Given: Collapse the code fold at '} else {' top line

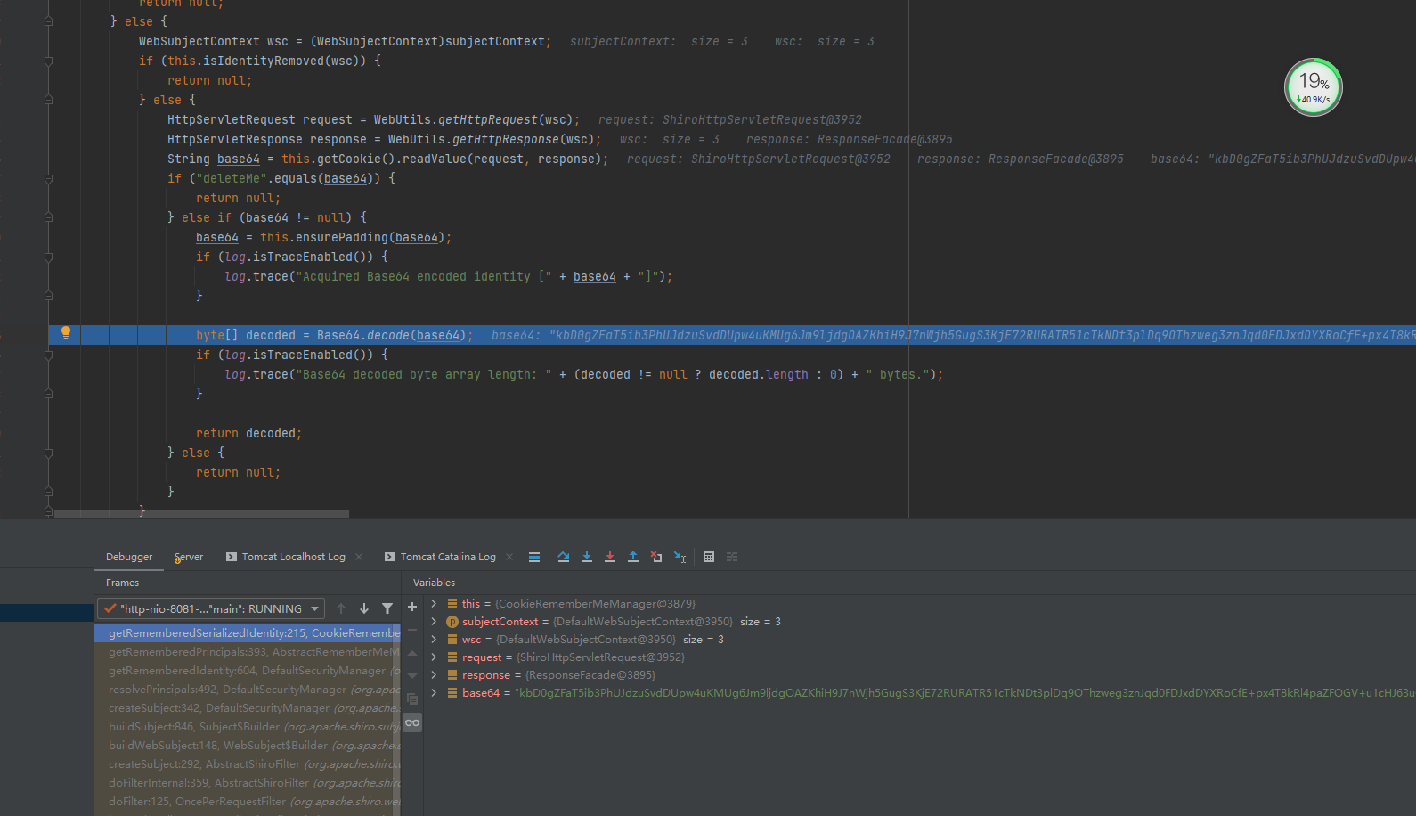Looking at the screenshot, I should pos(48,21).
